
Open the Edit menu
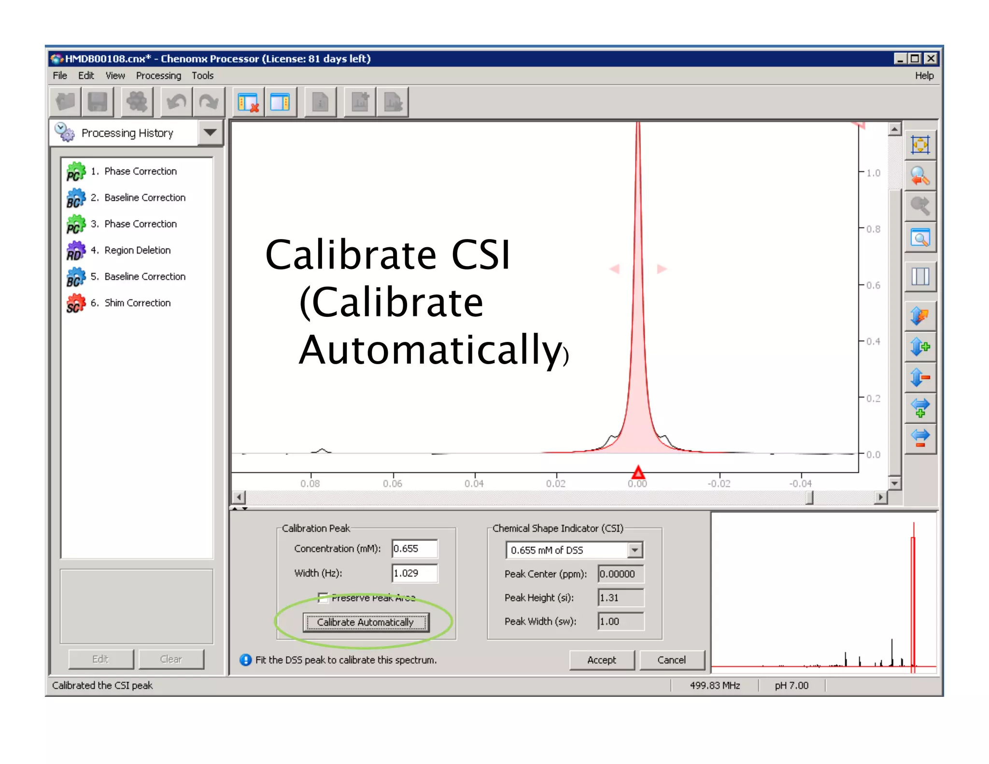coord(86,76)
